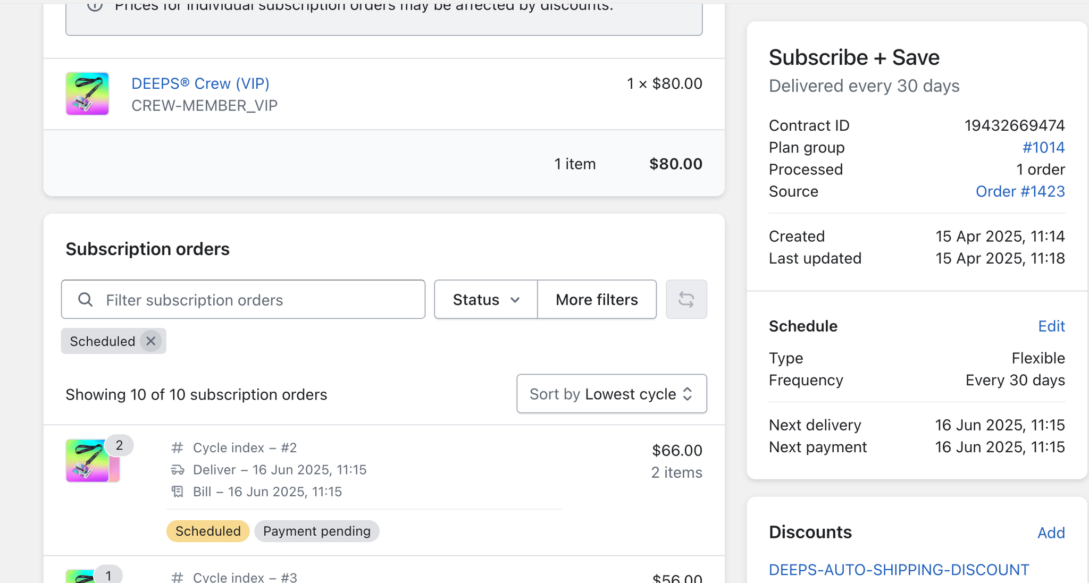
Task: Click the delivery truck icon
Action: [177, 470]
